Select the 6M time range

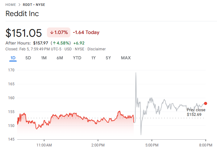coord(60,58)
